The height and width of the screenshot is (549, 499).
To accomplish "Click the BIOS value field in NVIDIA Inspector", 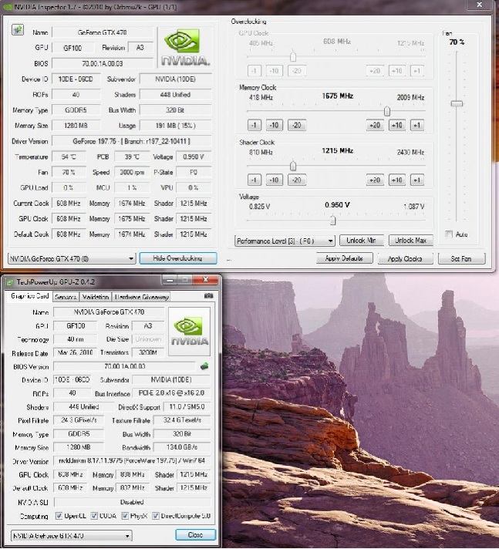I will pos(103,63).
